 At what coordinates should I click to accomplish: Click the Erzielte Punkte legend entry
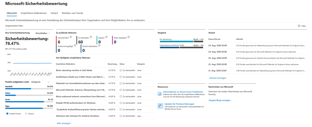coord(14,114)
